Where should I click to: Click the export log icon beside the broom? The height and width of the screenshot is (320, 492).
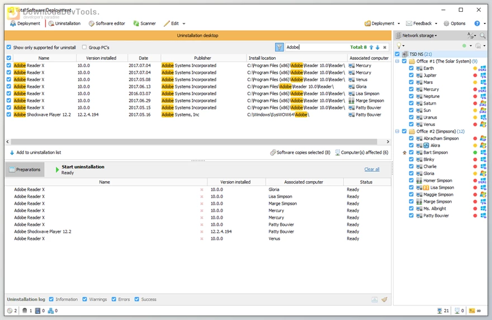(375, 300)
